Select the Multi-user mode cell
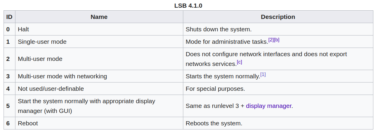379x136 pixels. point(99,59)
